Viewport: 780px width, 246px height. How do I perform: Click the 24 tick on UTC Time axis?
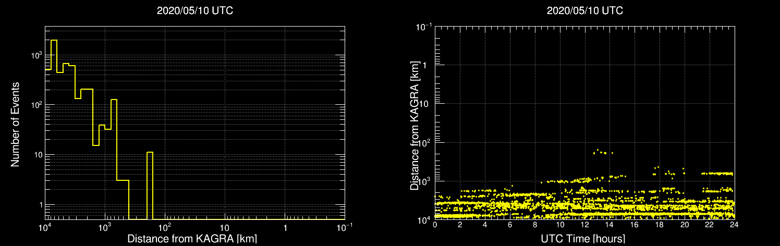click(735, 224)
